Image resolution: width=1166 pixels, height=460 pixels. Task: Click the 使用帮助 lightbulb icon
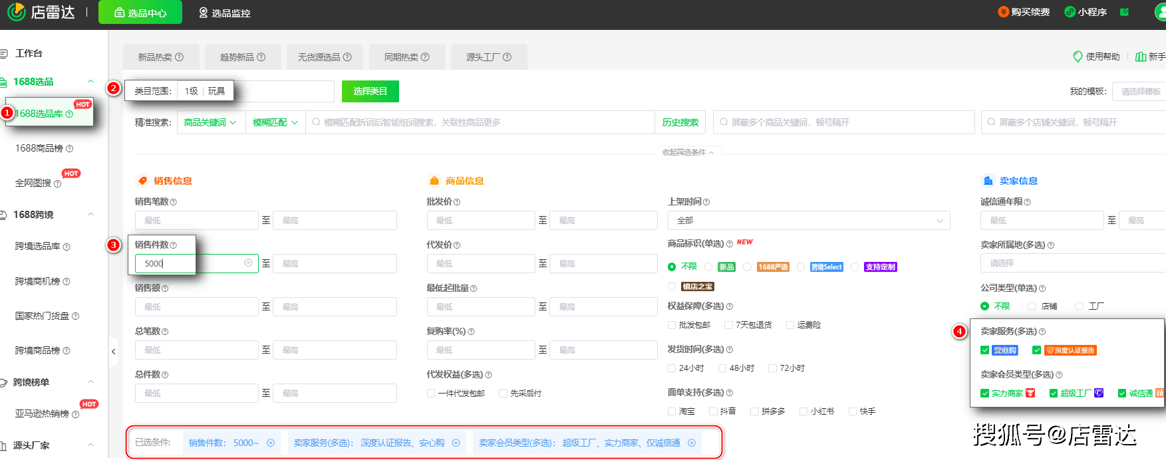[1078, 57]
